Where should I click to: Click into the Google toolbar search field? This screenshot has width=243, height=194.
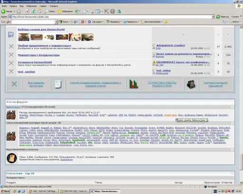[33, 22]
